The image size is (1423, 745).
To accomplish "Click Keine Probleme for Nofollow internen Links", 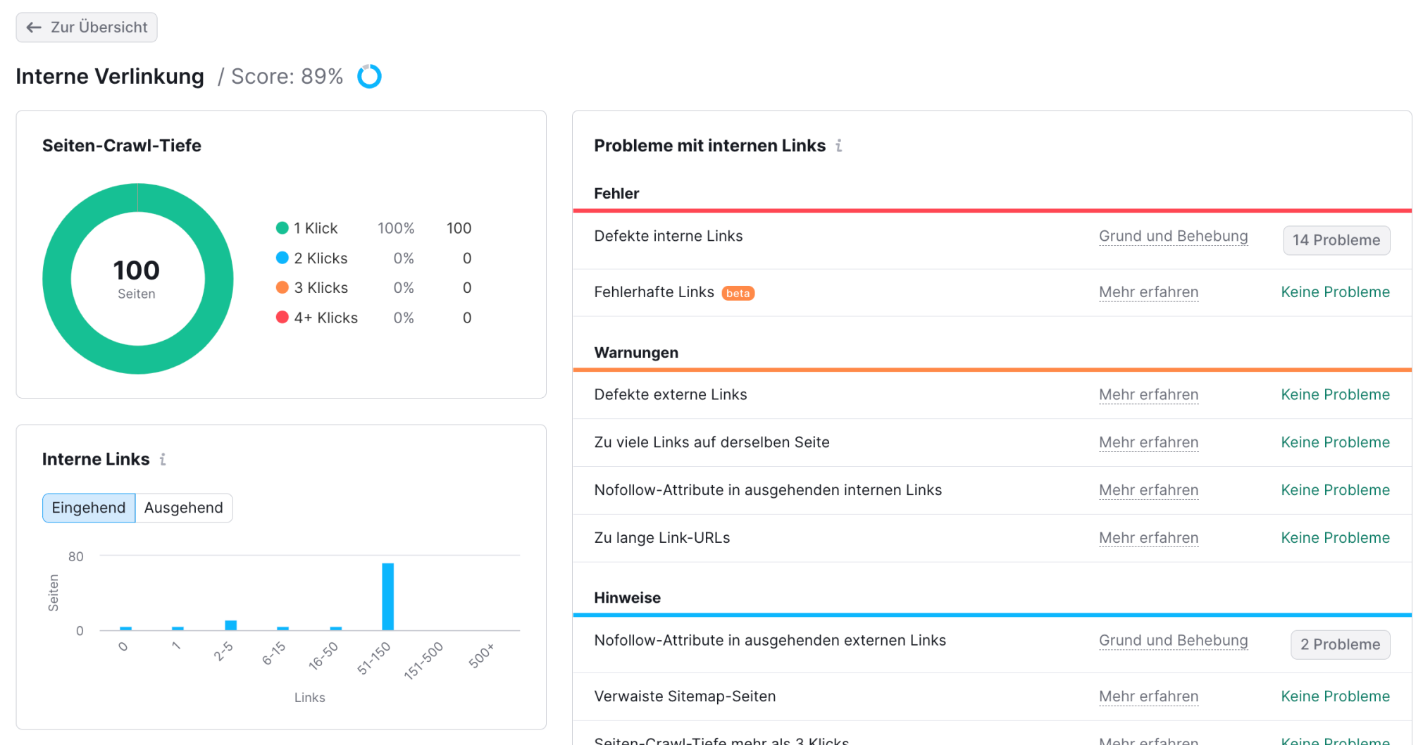I will (x=1335, y=490).
